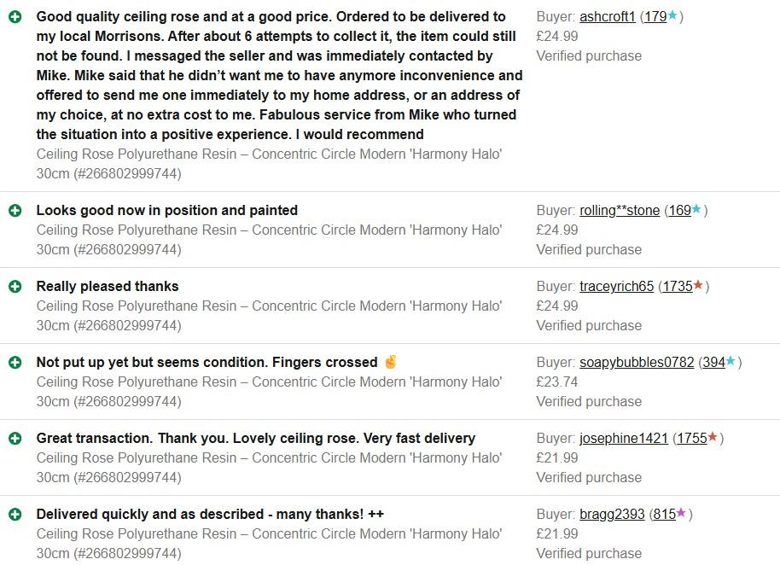Open buyer profile ashcroft1
Image resolution: width=780 pixels, height=565 pixels.
[607, 17]
